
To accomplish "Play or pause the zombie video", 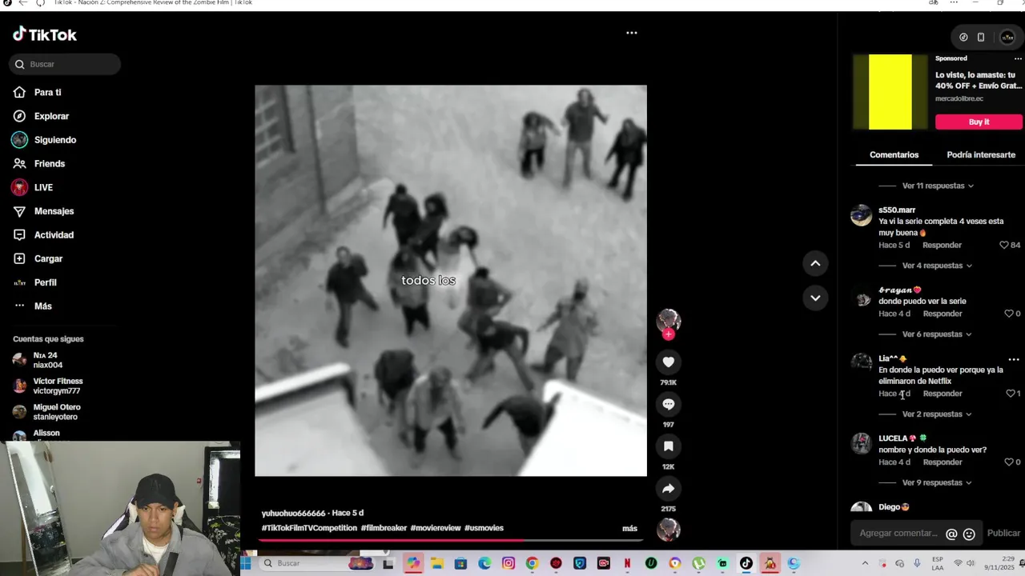I will point(451,280).
